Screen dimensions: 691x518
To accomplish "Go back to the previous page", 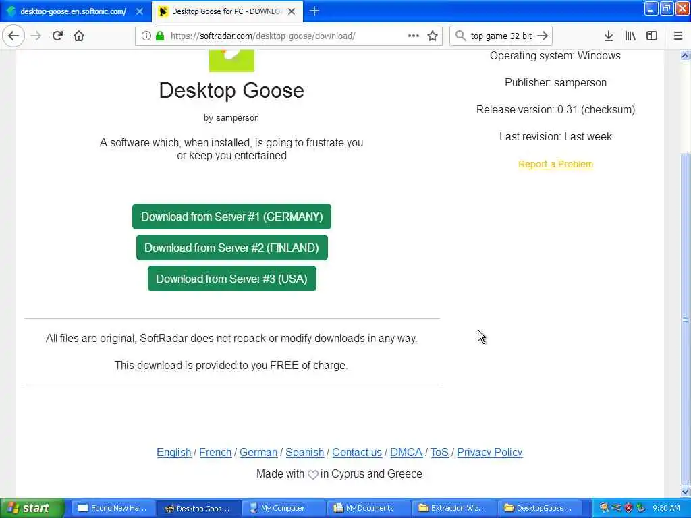I will [13, 36].
